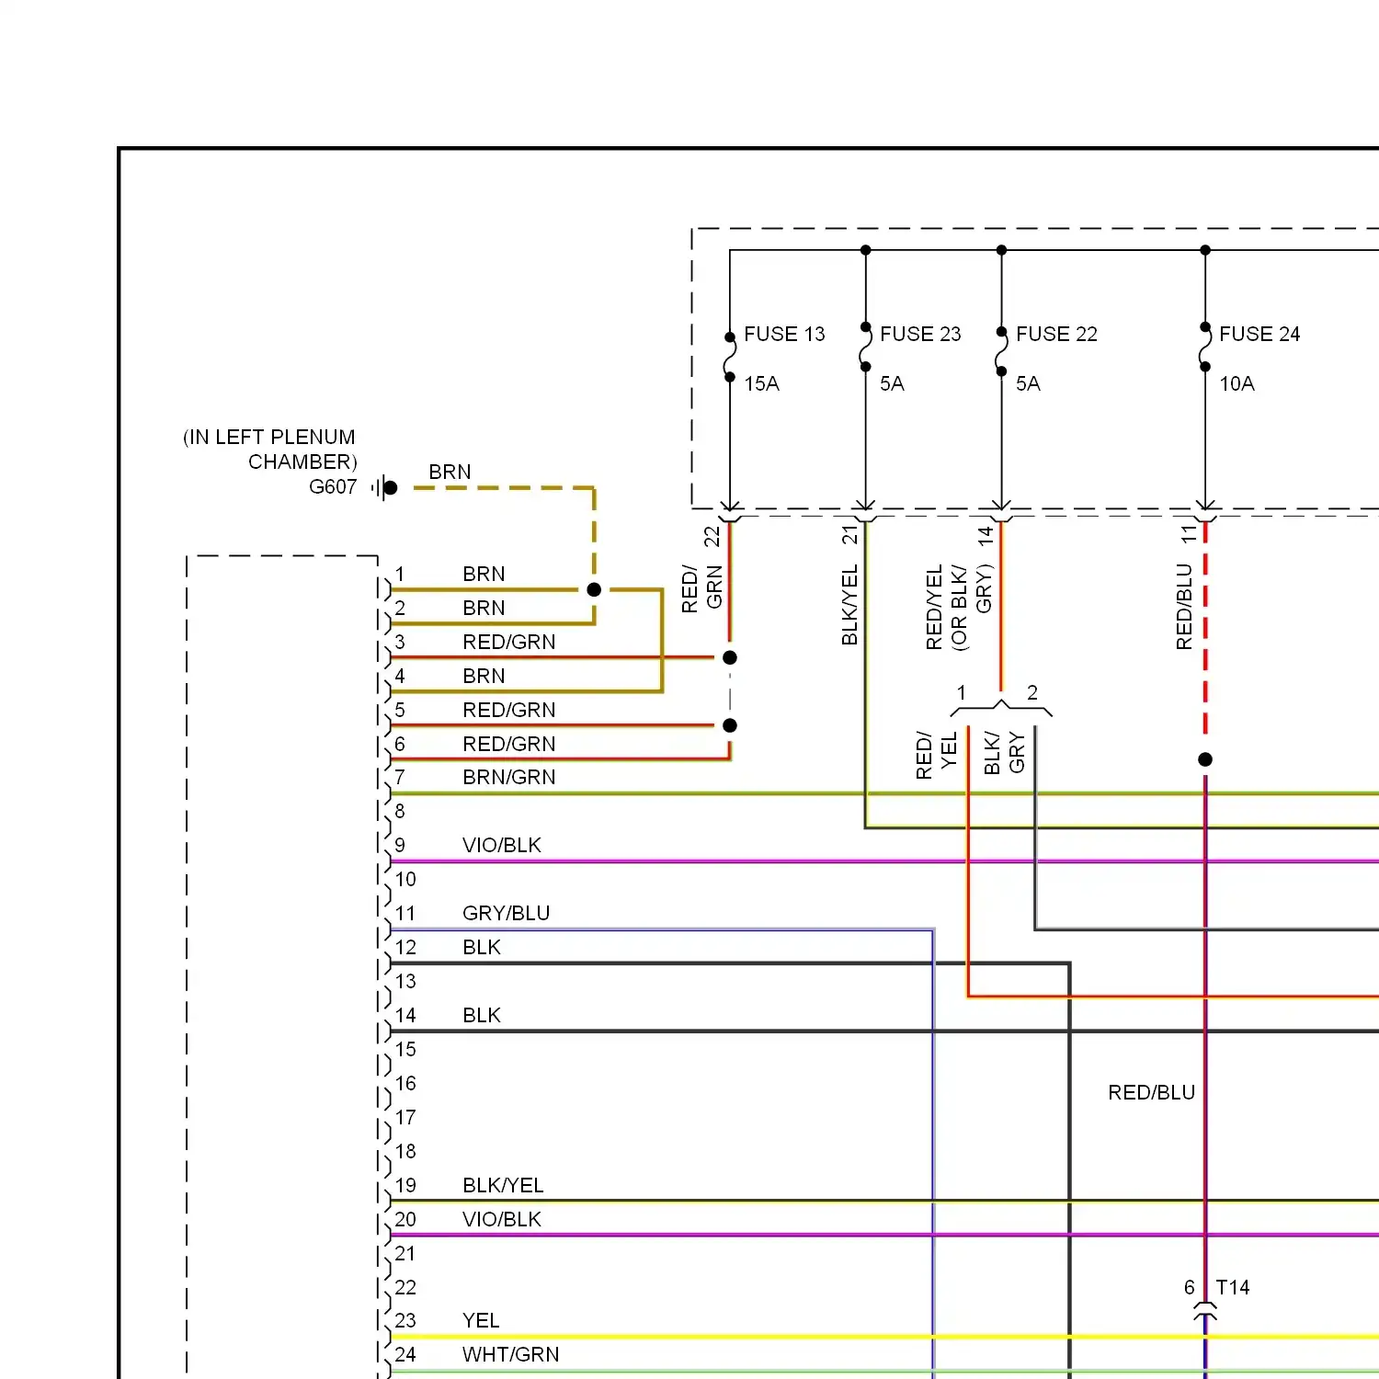The width and height of the screenshot is (1379, 1379).
Task: Click the junction dot on the dashed RED/BLU wire
Action: [1205, 759]
